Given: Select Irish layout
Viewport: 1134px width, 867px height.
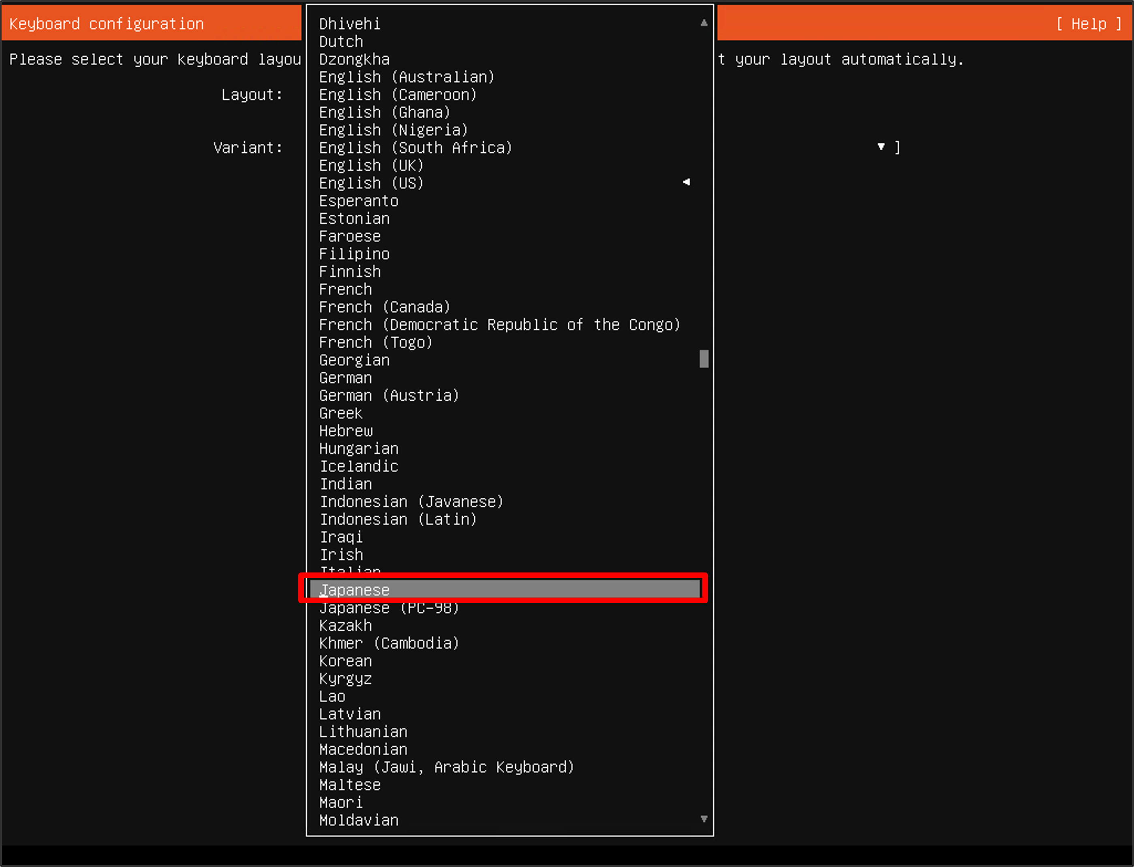Looking at the screenshot, I should tap(341, 555).
